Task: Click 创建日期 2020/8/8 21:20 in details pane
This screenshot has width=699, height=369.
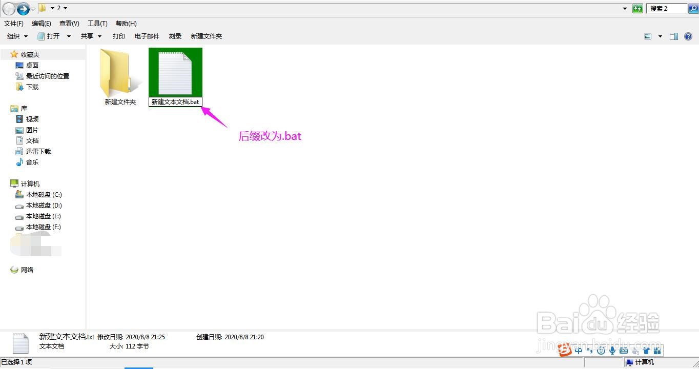Action: (230, 337)
